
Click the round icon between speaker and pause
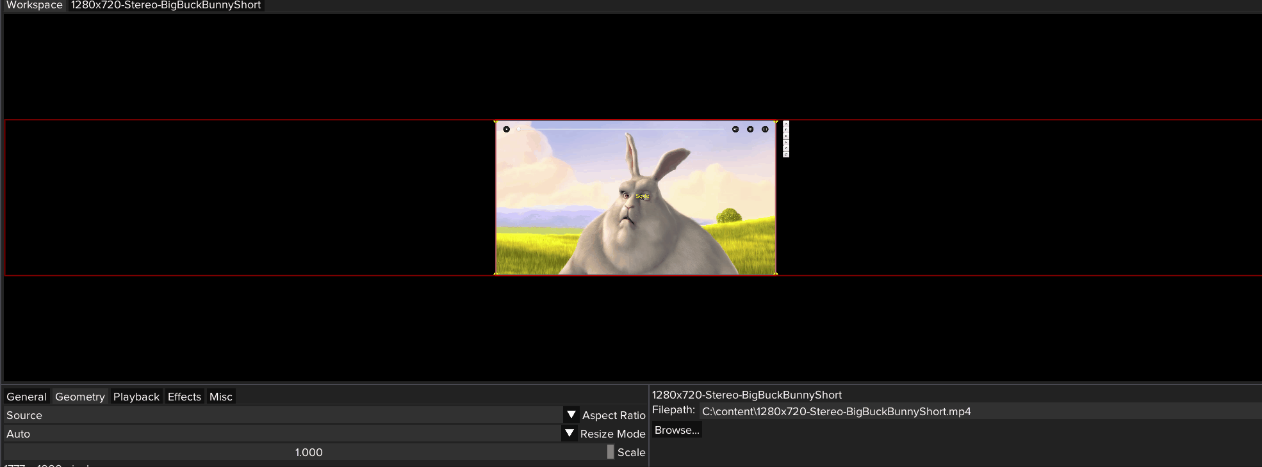[750, 129]
